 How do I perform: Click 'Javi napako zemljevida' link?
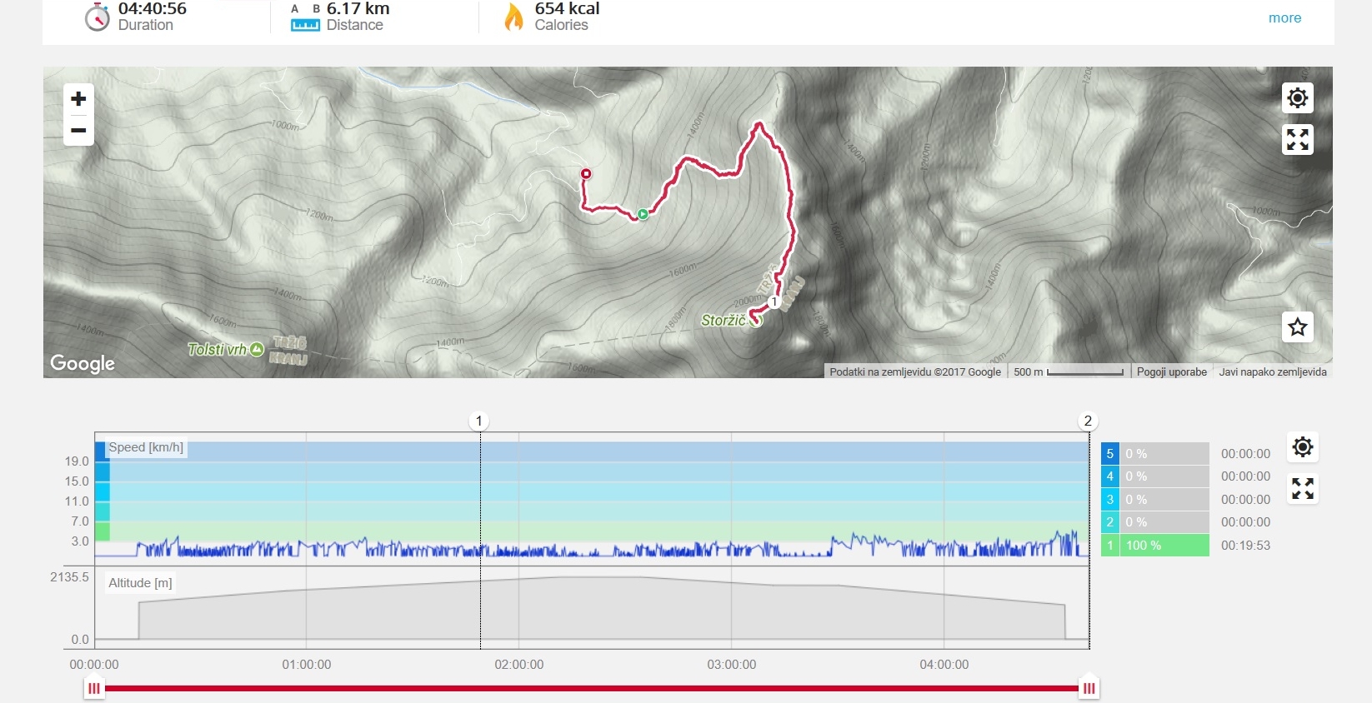[x=1273, y=371]
